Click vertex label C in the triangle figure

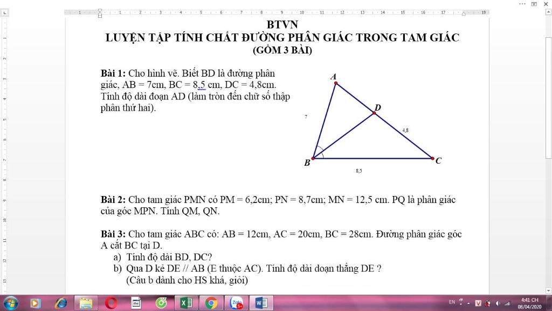(x=438, y=161)
